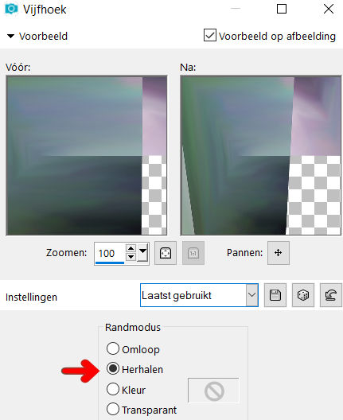343x420 pixels.
Task: Click the disabled color box icon
Action: (x=213, y=391)
